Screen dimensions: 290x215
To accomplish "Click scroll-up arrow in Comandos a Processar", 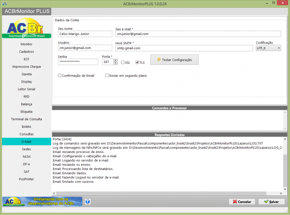I will pos(285,112).
